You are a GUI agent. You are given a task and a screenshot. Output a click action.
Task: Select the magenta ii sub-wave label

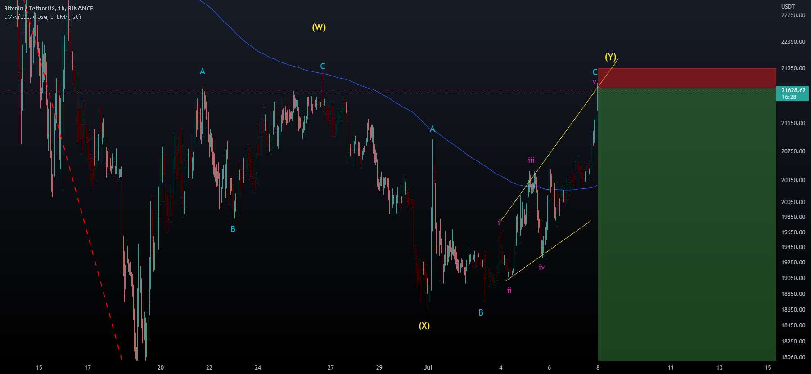[x=509, y=290]
